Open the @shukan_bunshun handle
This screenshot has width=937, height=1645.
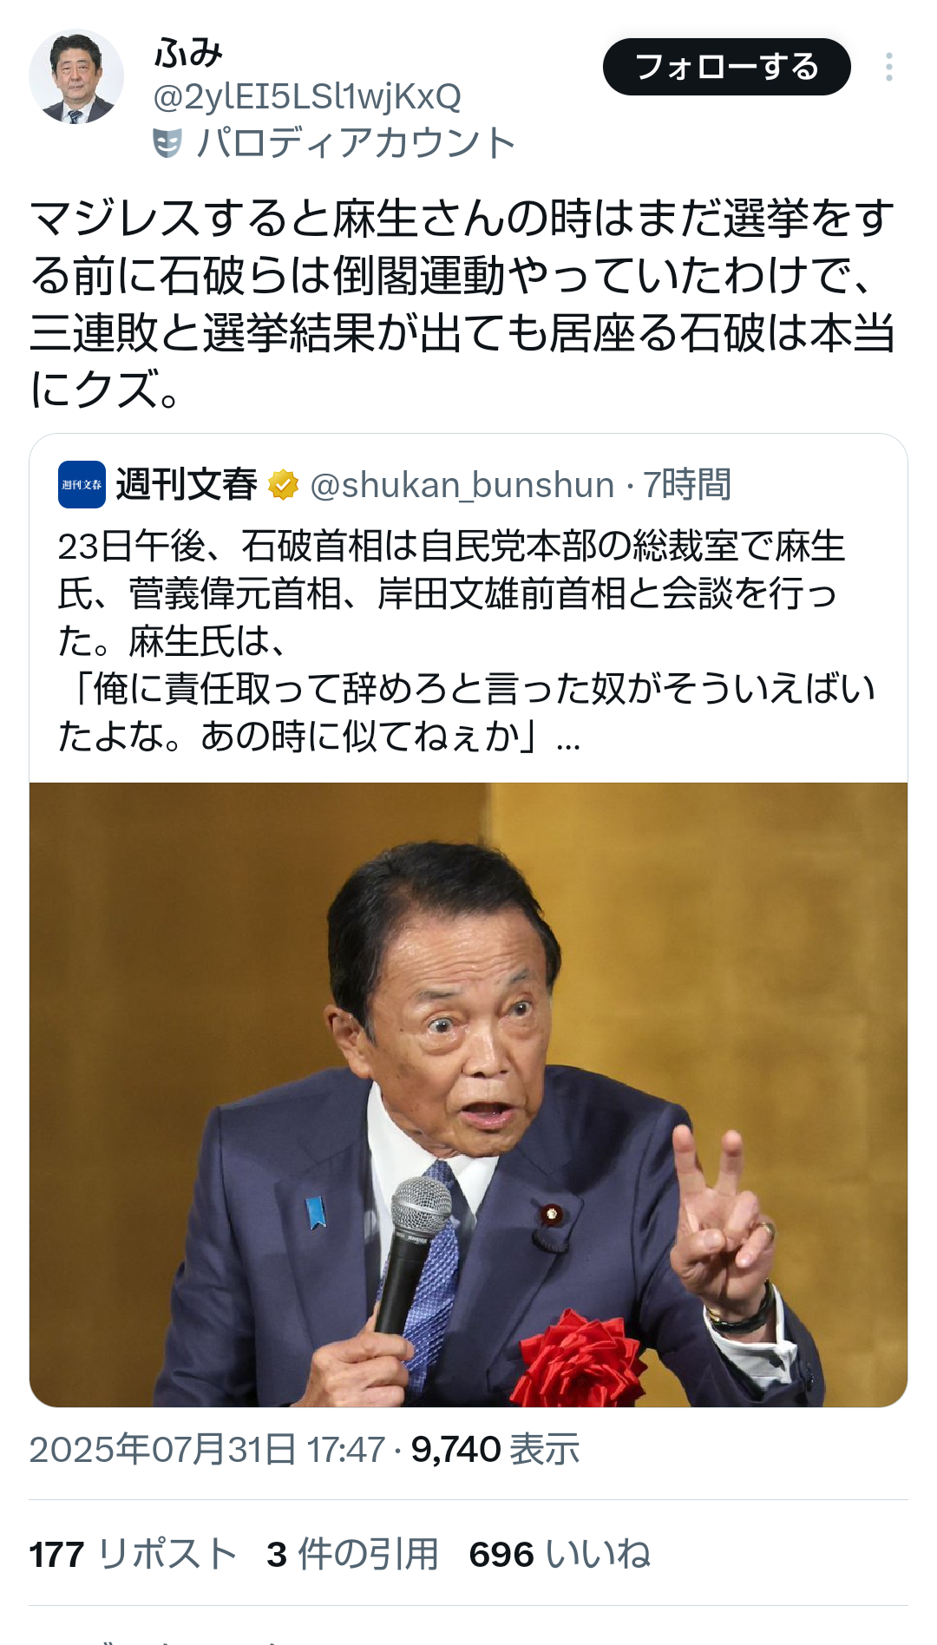click(x=462, y=485)
